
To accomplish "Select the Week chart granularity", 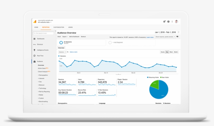I will [x=171, y=52].
